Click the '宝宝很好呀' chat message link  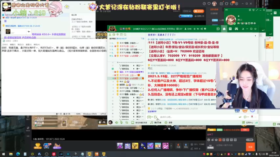tap(152, 111)
